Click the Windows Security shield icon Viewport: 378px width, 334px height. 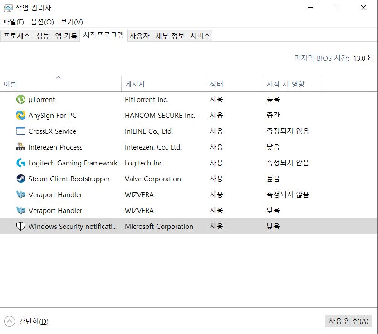20,226
